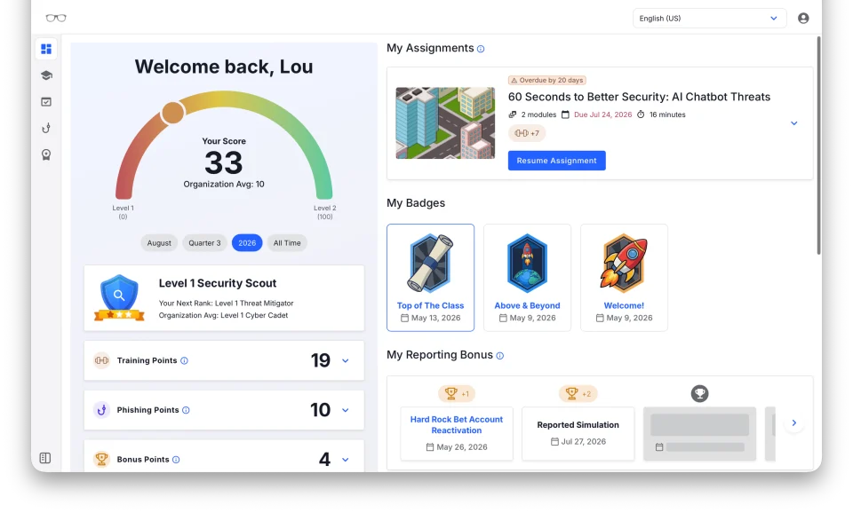Open the English (US) language dropdown

click(709, 18)
